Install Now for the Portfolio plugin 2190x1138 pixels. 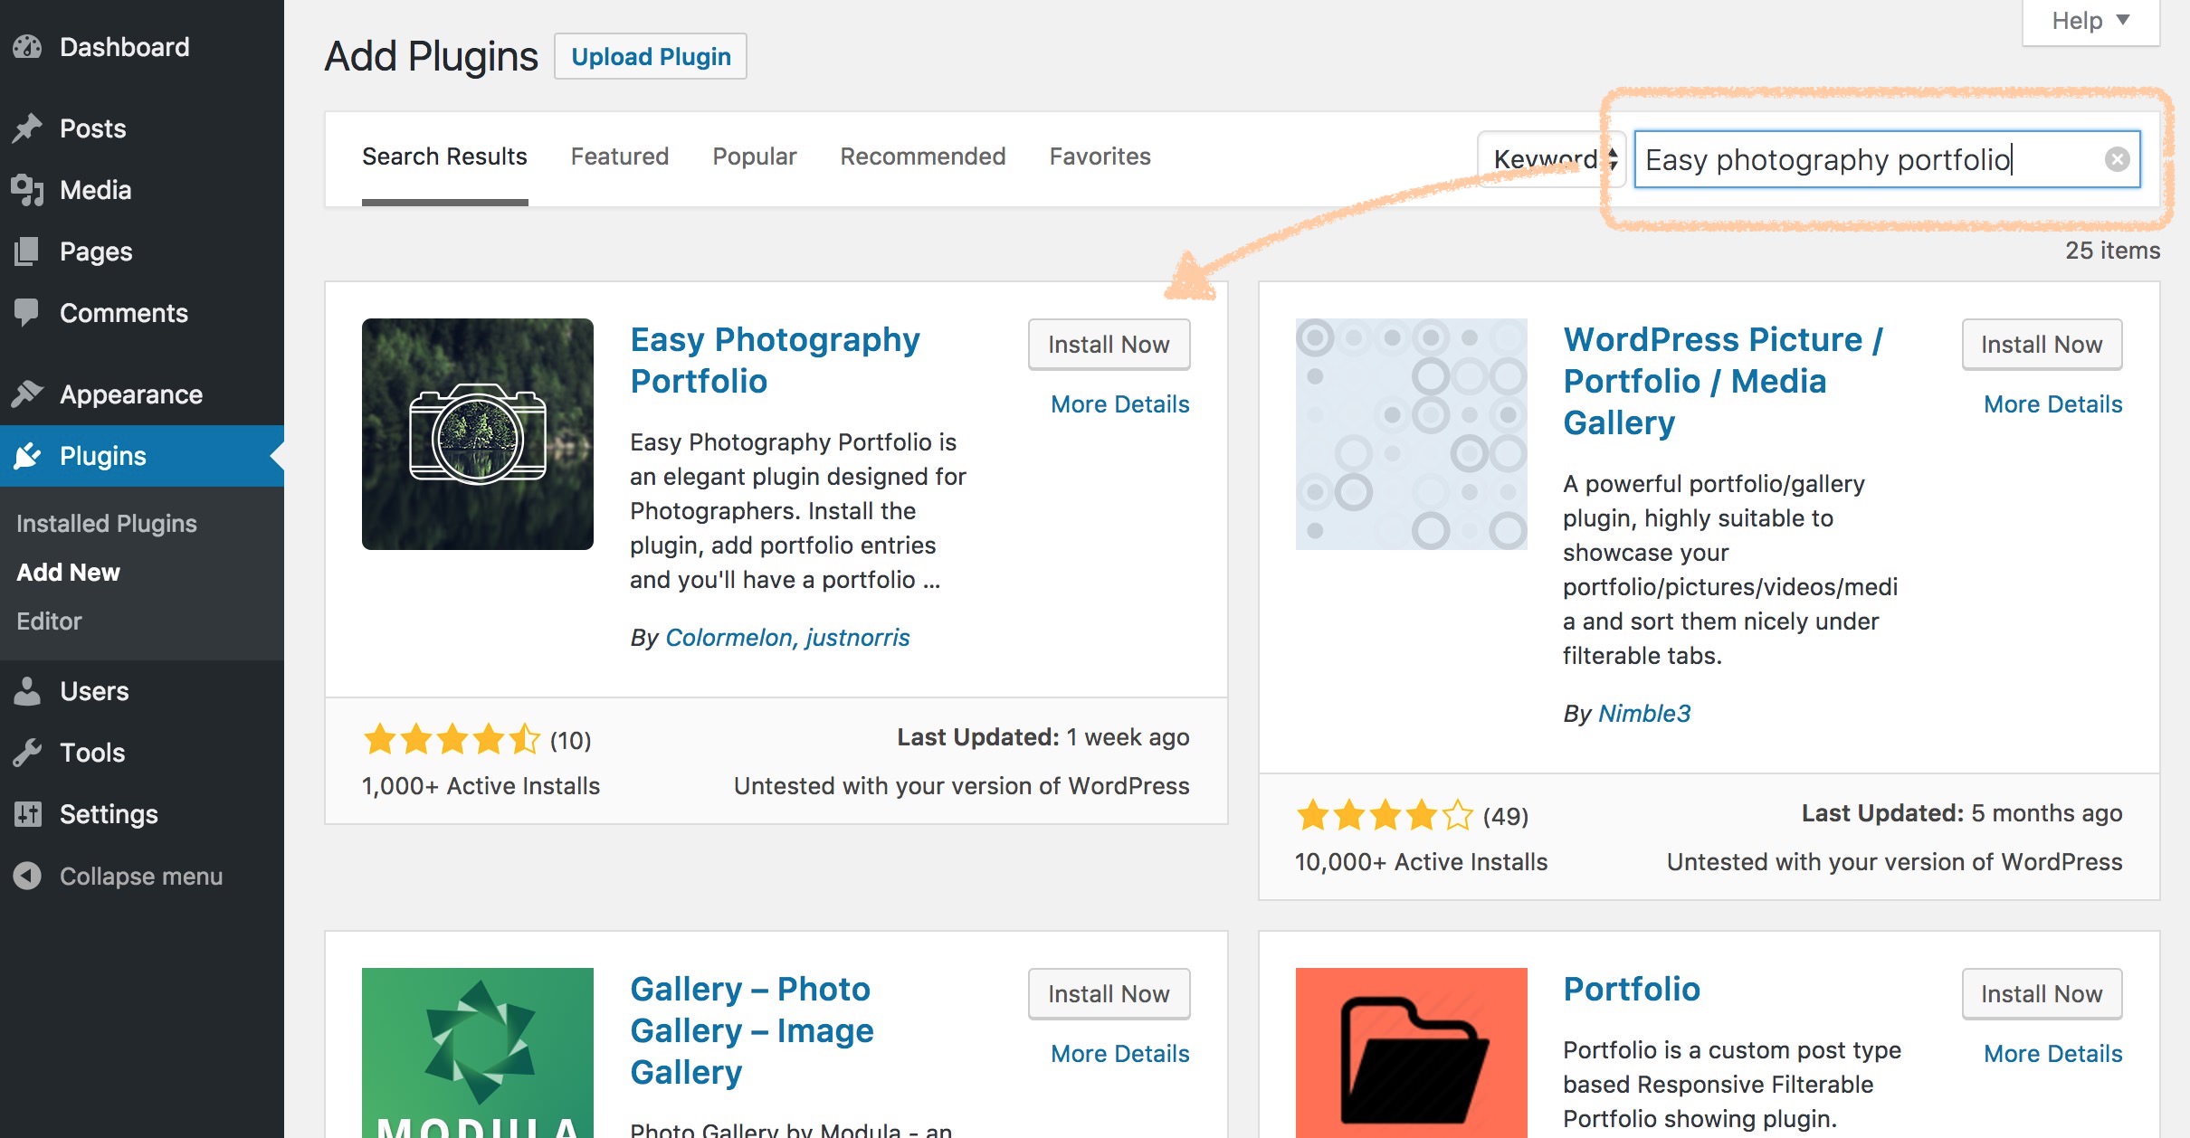pyautogui.click(x=2042, y=994)
